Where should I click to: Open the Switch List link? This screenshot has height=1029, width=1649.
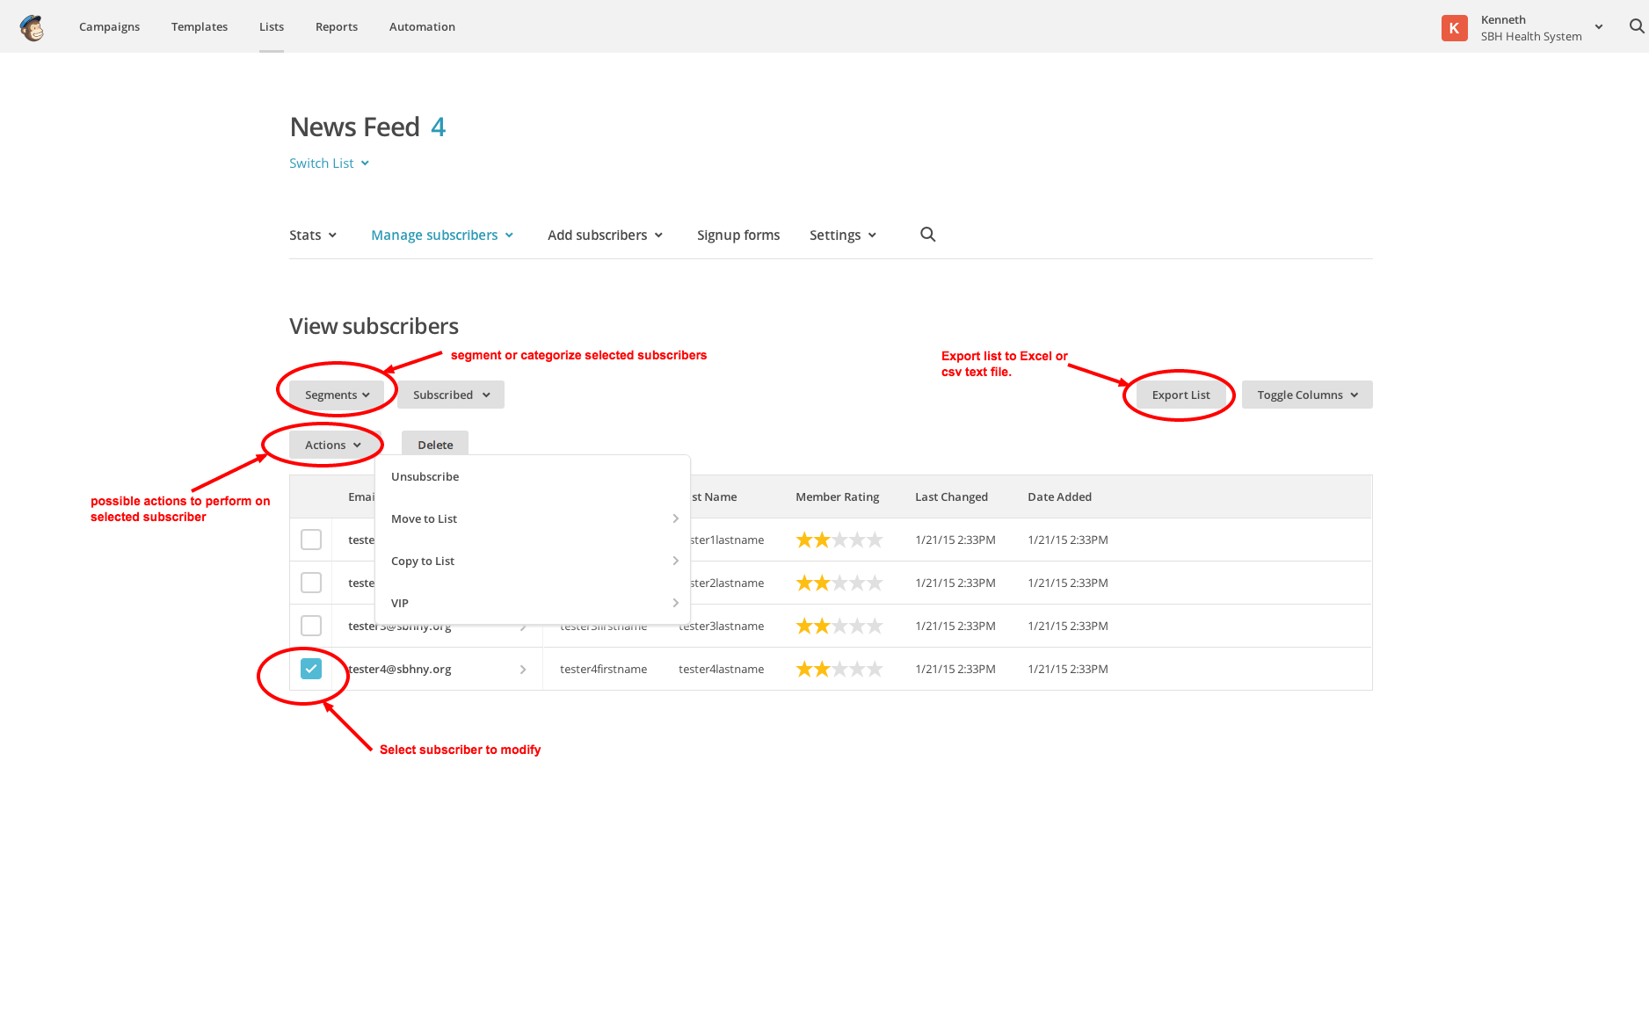(329, 163)
